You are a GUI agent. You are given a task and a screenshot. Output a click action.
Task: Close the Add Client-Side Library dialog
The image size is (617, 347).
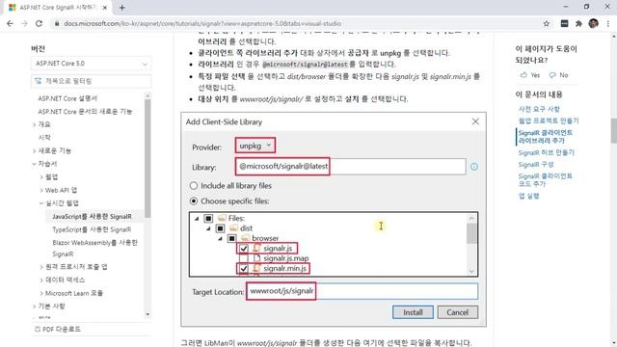click(475, 121)
